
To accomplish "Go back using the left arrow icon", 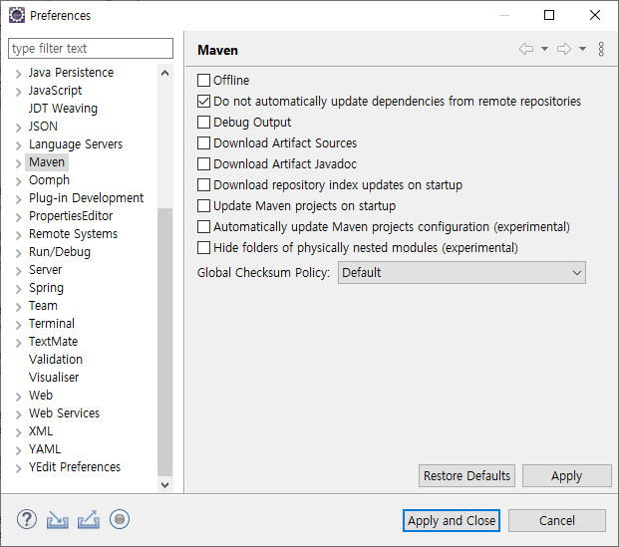I will click(526, 49).
